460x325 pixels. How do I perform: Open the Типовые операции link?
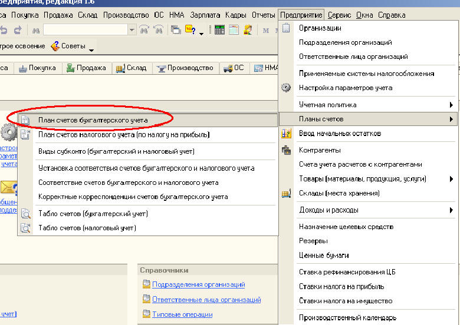tap(182, 314)
